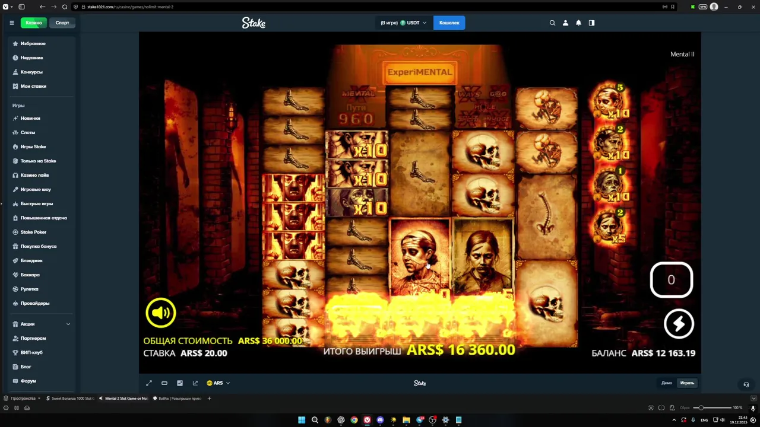Adjust the page zoom slider in the status bar
The image size is (760, 427).
(712, 407)
